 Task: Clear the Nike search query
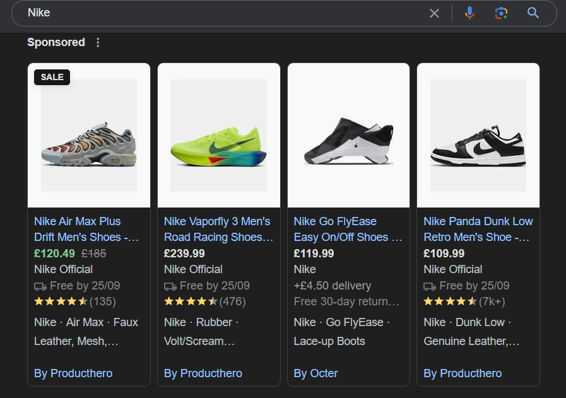[x=434, y=13]
